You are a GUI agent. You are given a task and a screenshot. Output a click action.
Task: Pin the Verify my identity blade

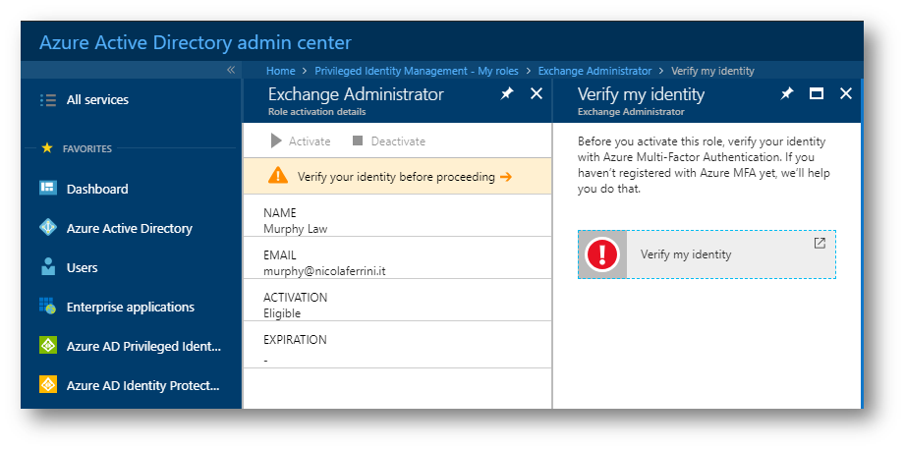(787, 94)
